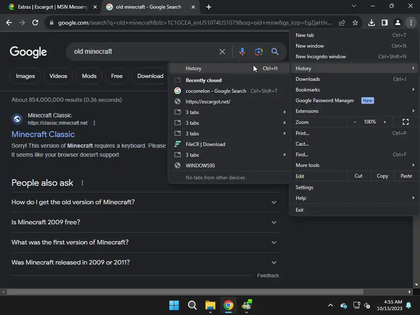The image size is (420, 315).
Task: Increase zoom with the plus button
Action: pyautogui.click(x=385, y=122)
